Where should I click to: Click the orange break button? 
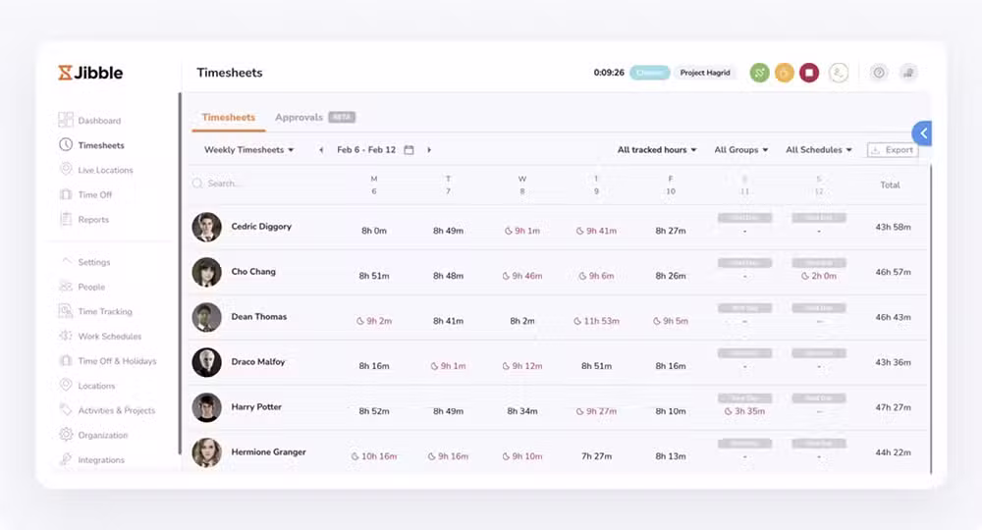pos(784,73)
